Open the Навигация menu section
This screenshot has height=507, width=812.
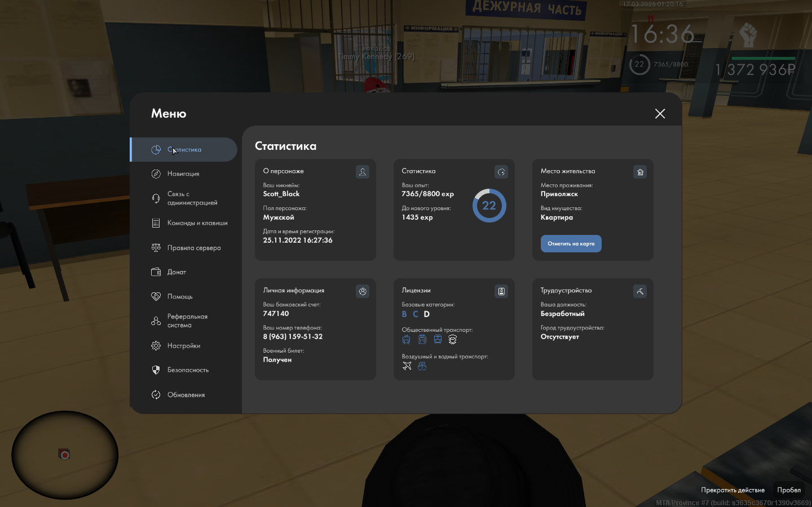(x=183, y=174)
